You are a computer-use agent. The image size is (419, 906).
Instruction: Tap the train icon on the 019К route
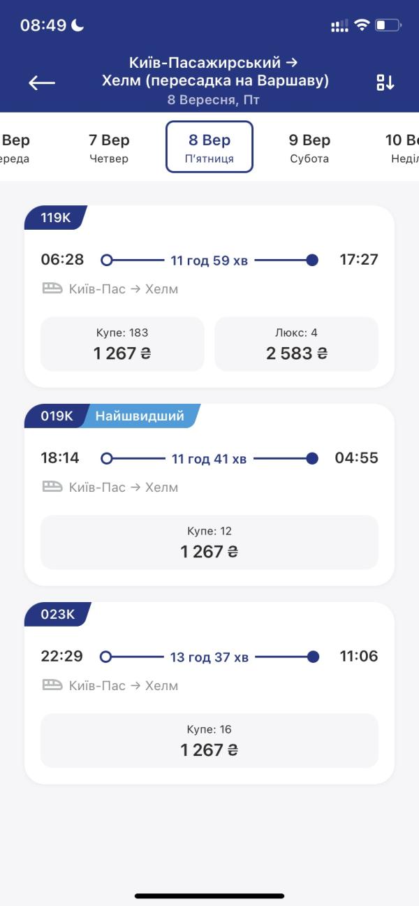52,487
